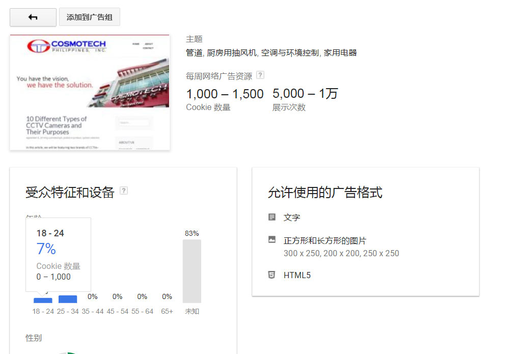Click help icon next to 每周网络广告资源
This screenshot has width=520, height=354.
[260, 75]
